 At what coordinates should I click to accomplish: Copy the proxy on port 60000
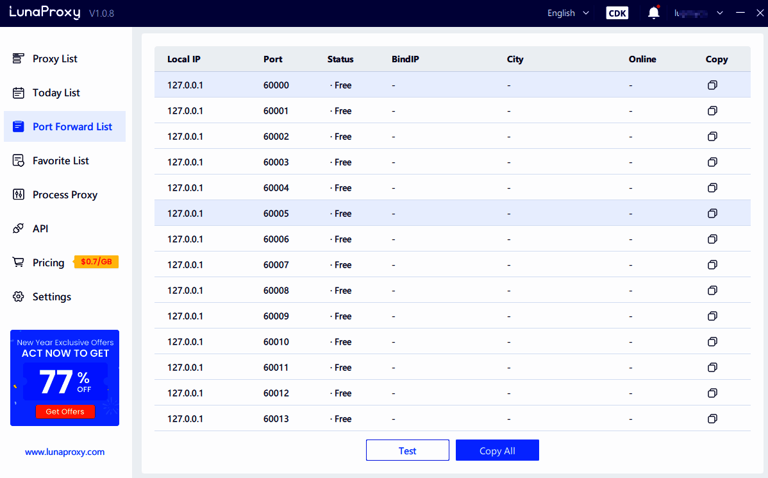(712, 84)
